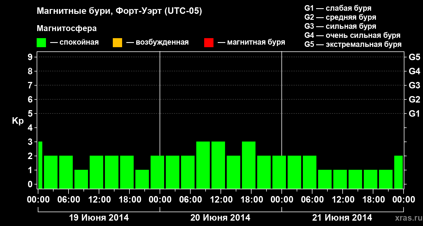This screenshot has height=226, width=423.
Task: Click the Kp 3 bar near 11:00 on 20 Июня
Action: pyautogui.click(x=218, y=165)
